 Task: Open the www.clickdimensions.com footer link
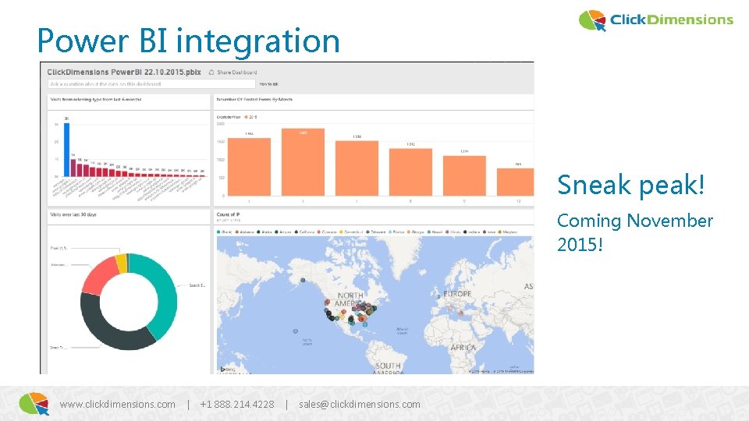(x=118, y=405)
